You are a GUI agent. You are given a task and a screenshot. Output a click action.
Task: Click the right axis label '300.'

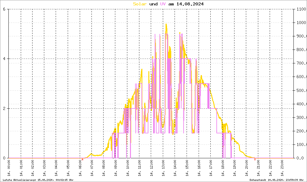(302, 117)
